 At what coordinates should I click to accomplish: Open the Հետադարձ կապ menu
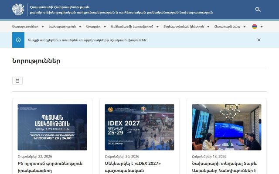[x=227, y=27]
